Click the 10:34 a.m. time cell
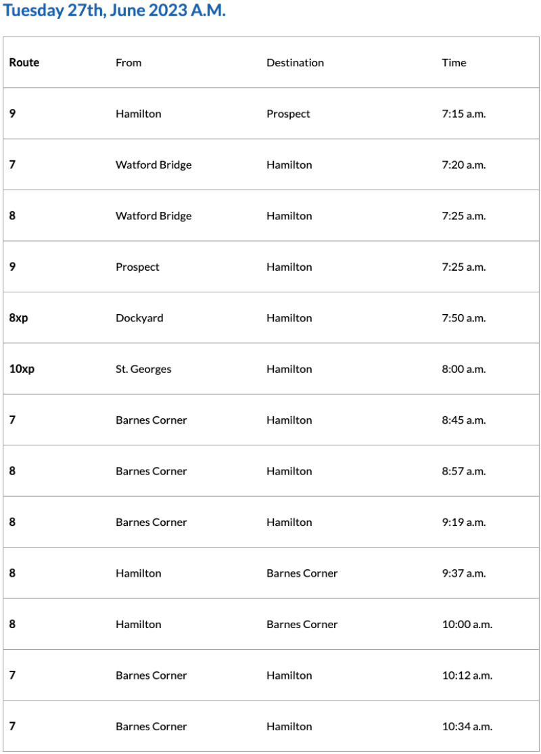The image size is (541, 754). (x=467, y=726)
